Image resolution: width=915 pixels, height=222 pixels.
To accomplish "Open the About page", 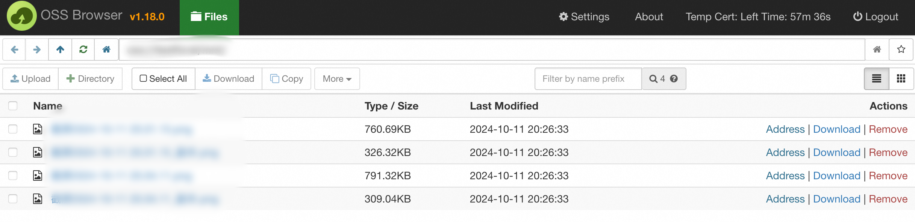I will [649, 17].
